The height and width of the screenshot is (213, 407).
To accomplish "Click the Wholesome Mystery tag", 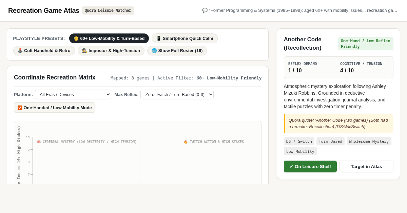I will [x=369, y=141].
